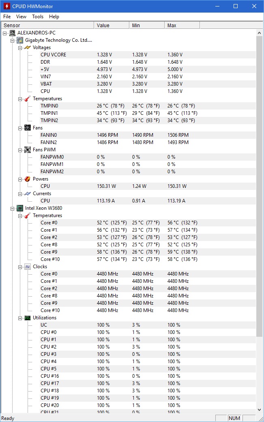Collapse the Voltages tree node

pos(20,48)
